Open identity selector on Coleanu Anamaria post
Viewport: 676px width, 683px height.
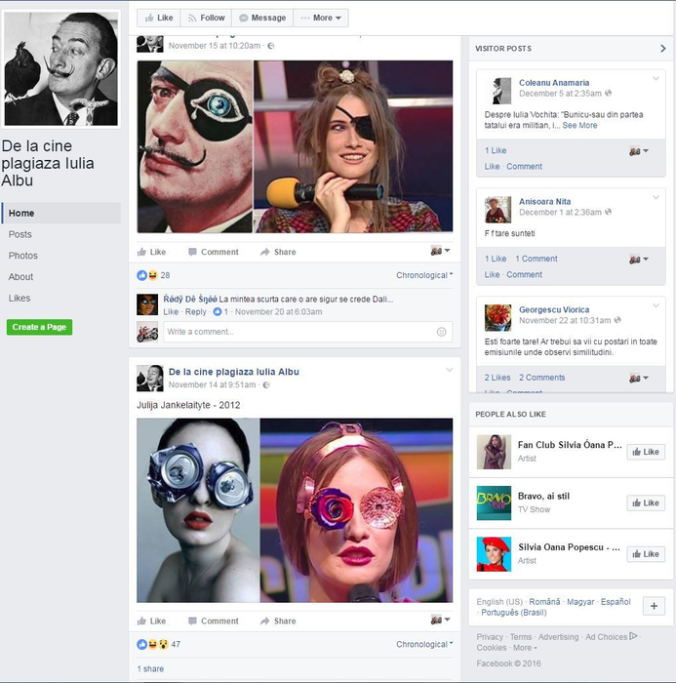[x=639, y=151]
